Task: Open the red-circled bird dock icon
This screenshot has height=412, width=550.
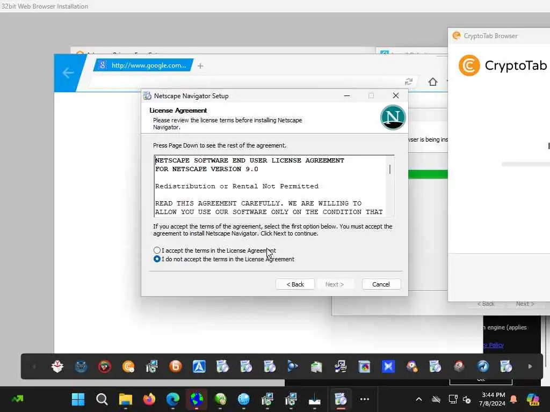Action: click(105, 366)
